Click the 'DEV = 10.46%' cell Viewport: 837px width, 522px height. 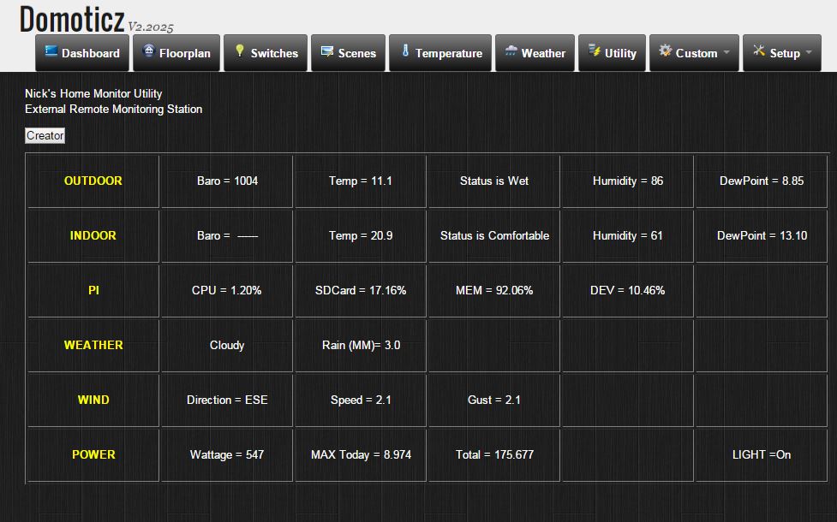pyautogui.click(x=628, y=291)
